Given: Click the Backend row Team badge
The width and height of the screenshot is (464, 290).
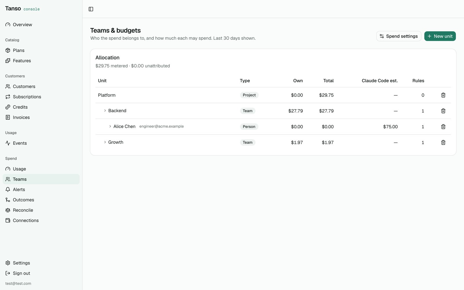Looking at the screenshot, I should [x=247, y=111].
